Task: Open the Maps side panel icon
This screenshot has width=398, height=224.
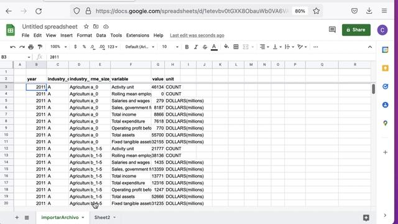Action: (x=385, y=123)
